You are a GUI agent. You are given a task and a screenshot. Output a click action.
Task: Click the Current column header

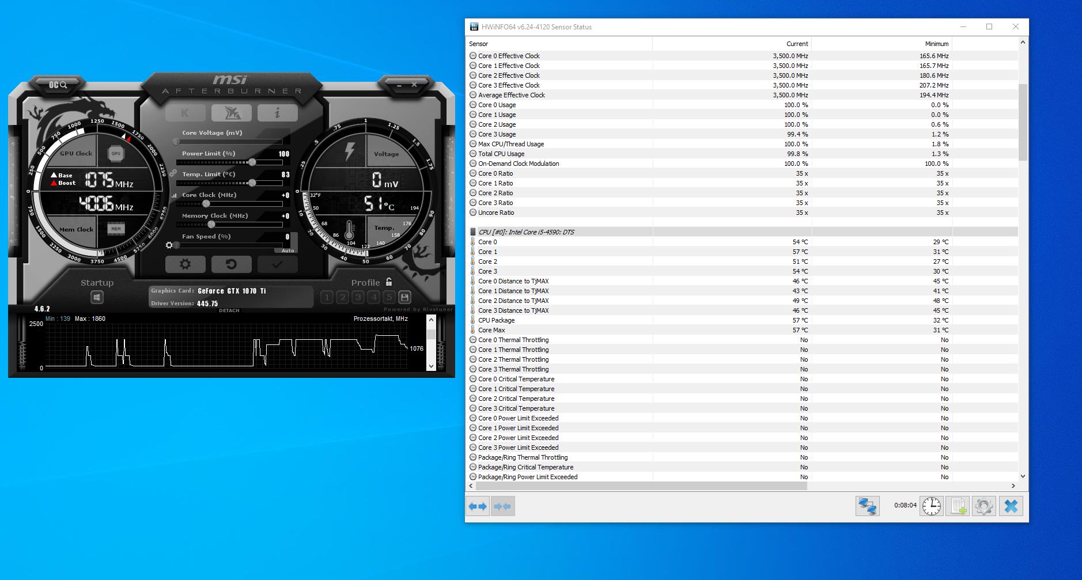[732, 44]
